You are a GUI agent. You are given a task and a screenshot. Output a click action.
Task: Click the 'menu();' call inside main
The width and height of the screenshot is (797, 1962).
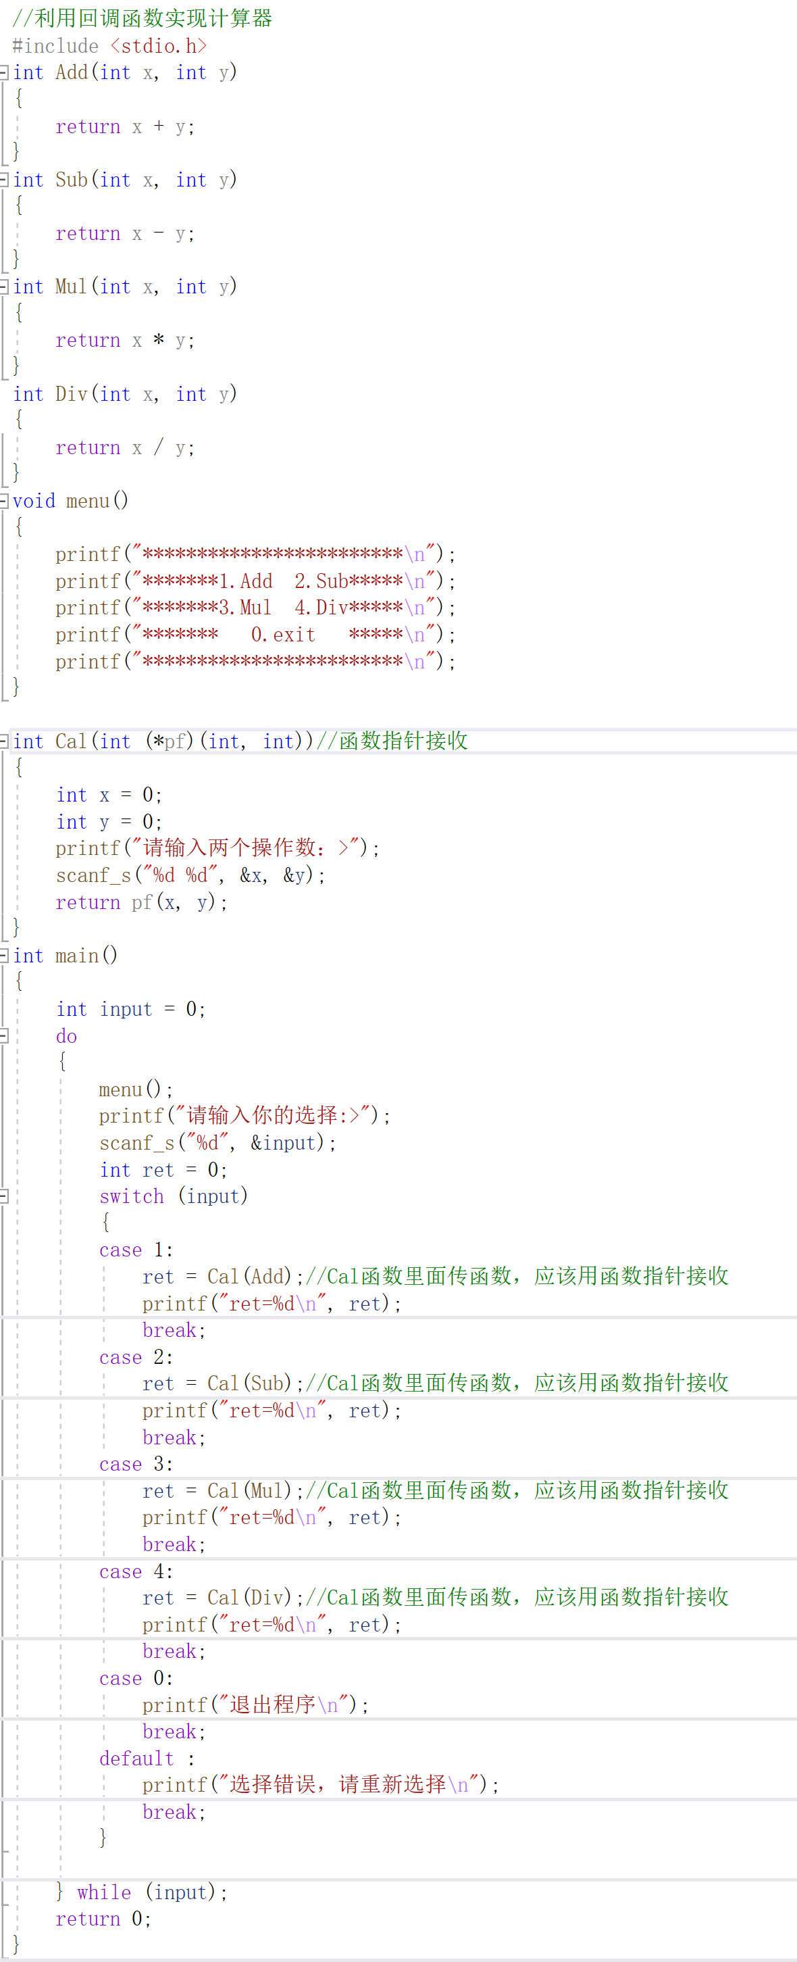[136, 1089]
